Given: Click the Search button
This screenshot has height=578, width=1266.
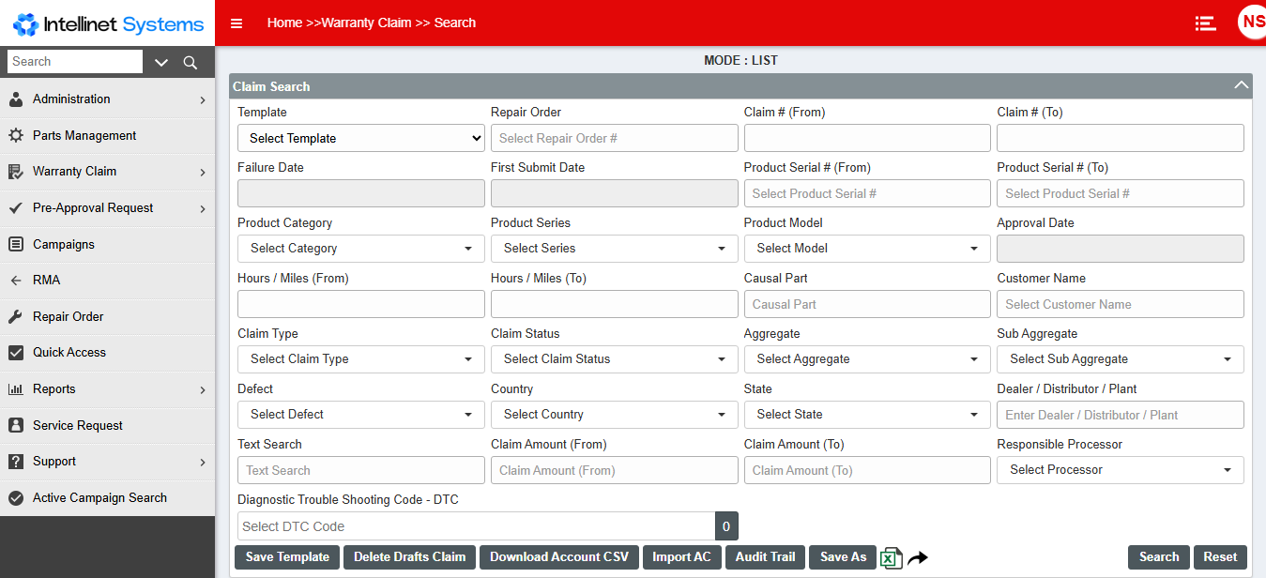Looking at the screenshot, I should 1158,556.
